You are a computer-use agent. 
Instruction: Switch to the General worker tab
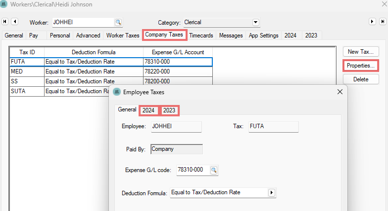[14, 35]
